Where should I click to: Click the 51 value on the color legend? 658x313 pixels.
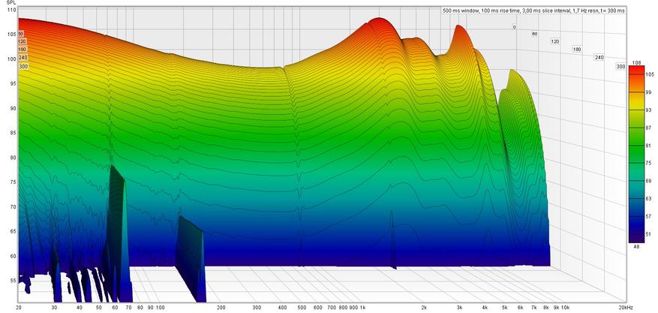(648, 233)
